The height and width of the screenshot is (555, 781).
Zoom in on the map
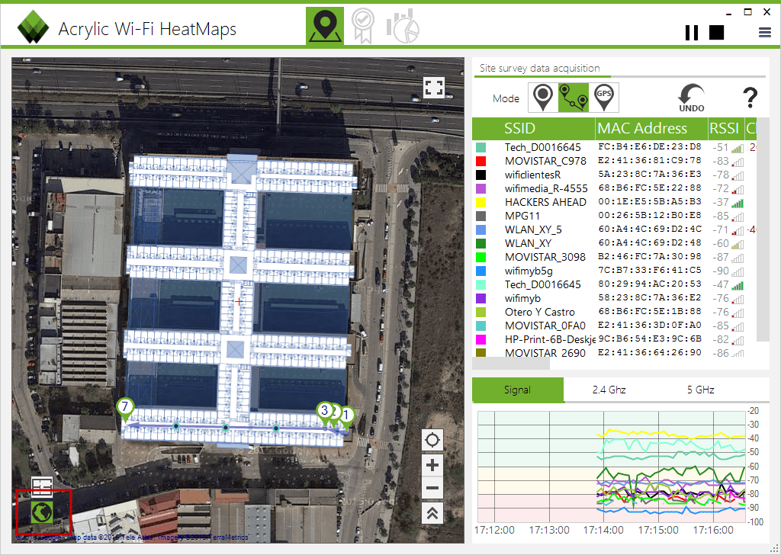pyautogui.click(x=432, y=465)
